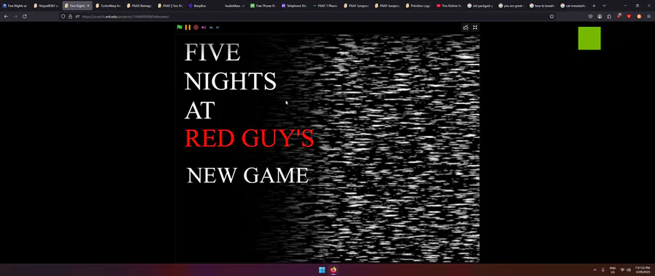Screen dimensions: 655x276
Task: Click the green flag to start the project
Action: click(180, 28)
